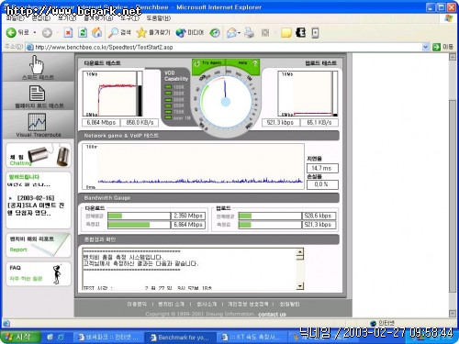Click the Stop loading red X icon
The image size is (459, 344).
tap(68, 32)
